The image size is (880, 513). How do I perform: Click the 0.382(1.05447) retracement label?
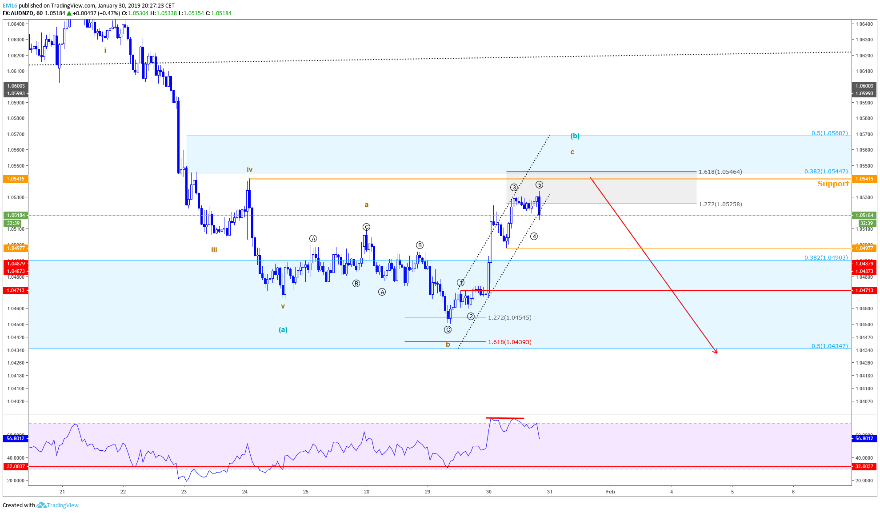(826, 172)
